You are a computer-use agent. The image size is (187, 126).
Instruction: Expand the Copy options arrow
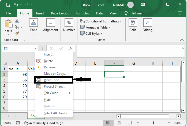(22, 27)
